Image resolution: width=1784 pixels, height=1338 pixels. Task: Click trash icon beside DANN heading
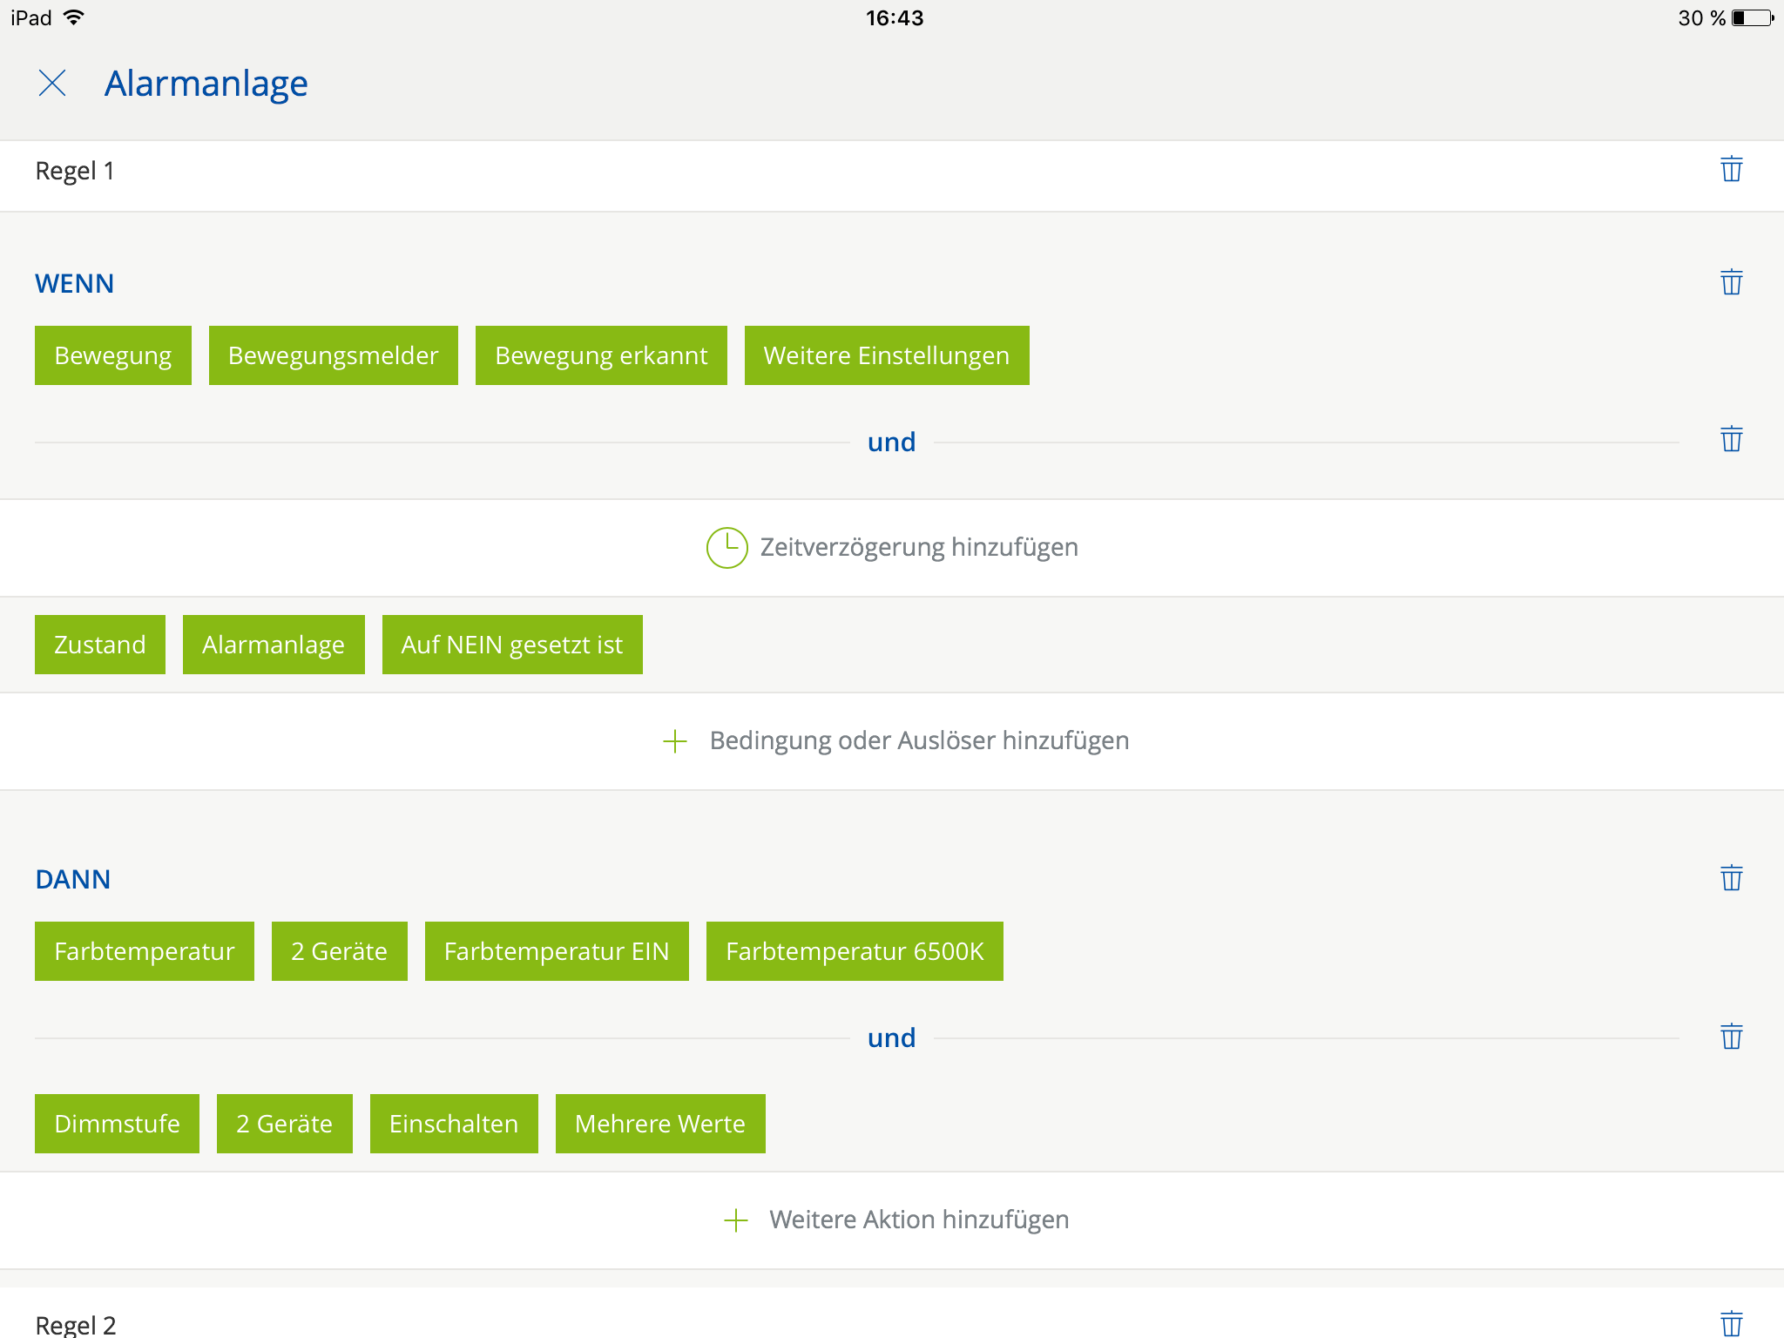[1731, 878]
